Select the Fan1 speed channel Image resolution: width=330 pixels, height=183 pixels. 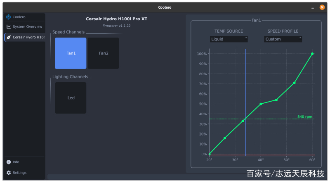point(71,53)
